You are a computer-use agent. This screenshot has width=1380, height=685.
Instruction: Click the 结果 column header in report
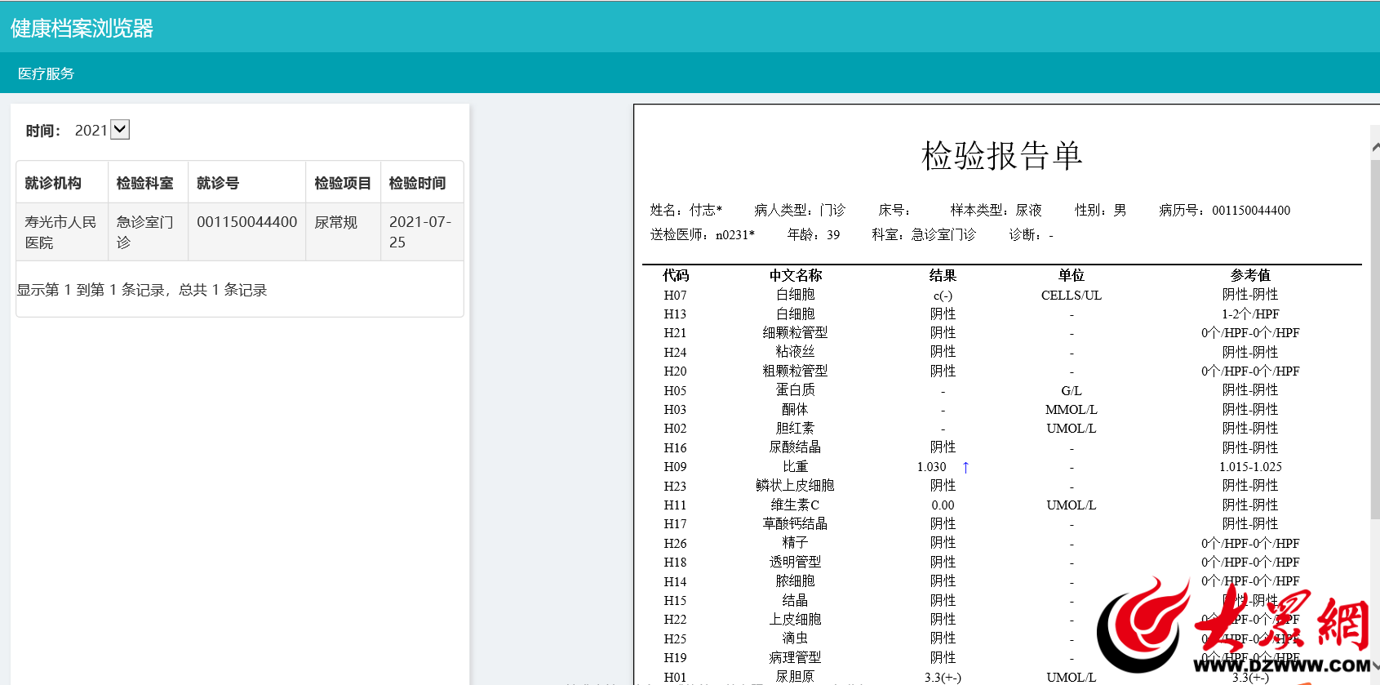click(943, 275)
